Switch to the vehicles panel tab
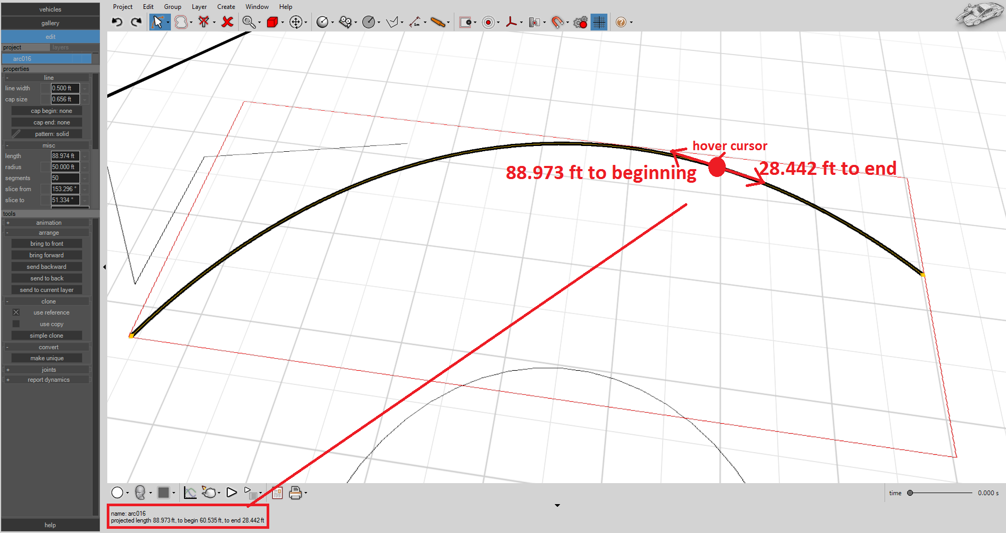Screen dimensions: 1006x533 coord(50,9)
